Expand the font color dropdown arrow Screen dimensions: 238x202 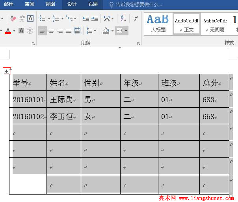click(14, 31)
